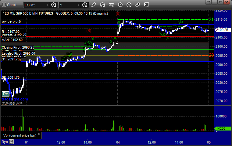Click the Closing Pivot: 2098.25 label
The width and height of the screenshot is (232, 146).
18,47
